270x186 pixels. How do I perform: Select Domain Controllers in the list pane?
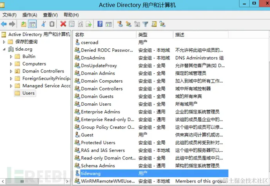(x=151, y=89)
